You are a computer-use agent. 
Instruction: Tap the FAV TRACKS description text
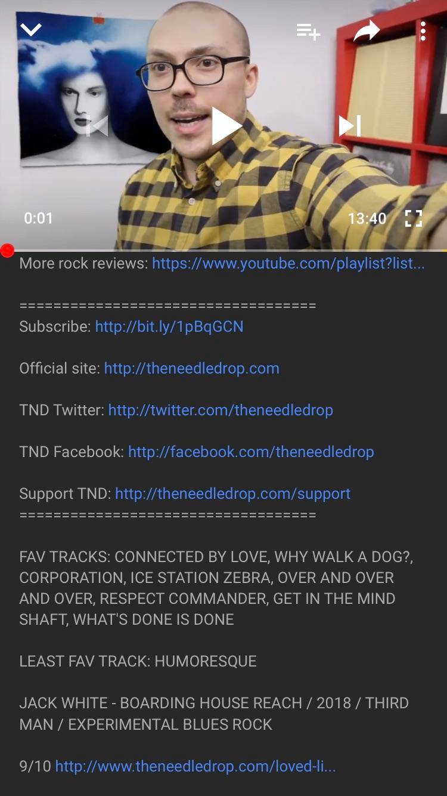[x=216, y=588]
